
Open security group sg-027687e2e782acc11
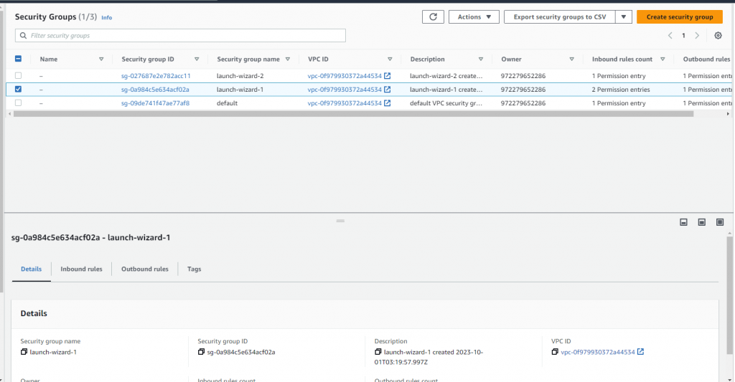tap(156, 76)
